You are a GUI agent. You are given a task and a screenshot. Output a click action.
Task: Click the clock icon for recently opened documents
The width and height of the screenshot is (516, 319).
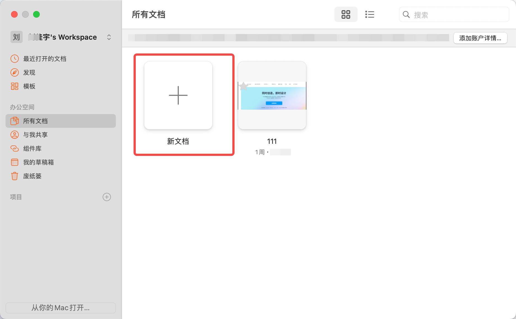click(x=15, y=59)
